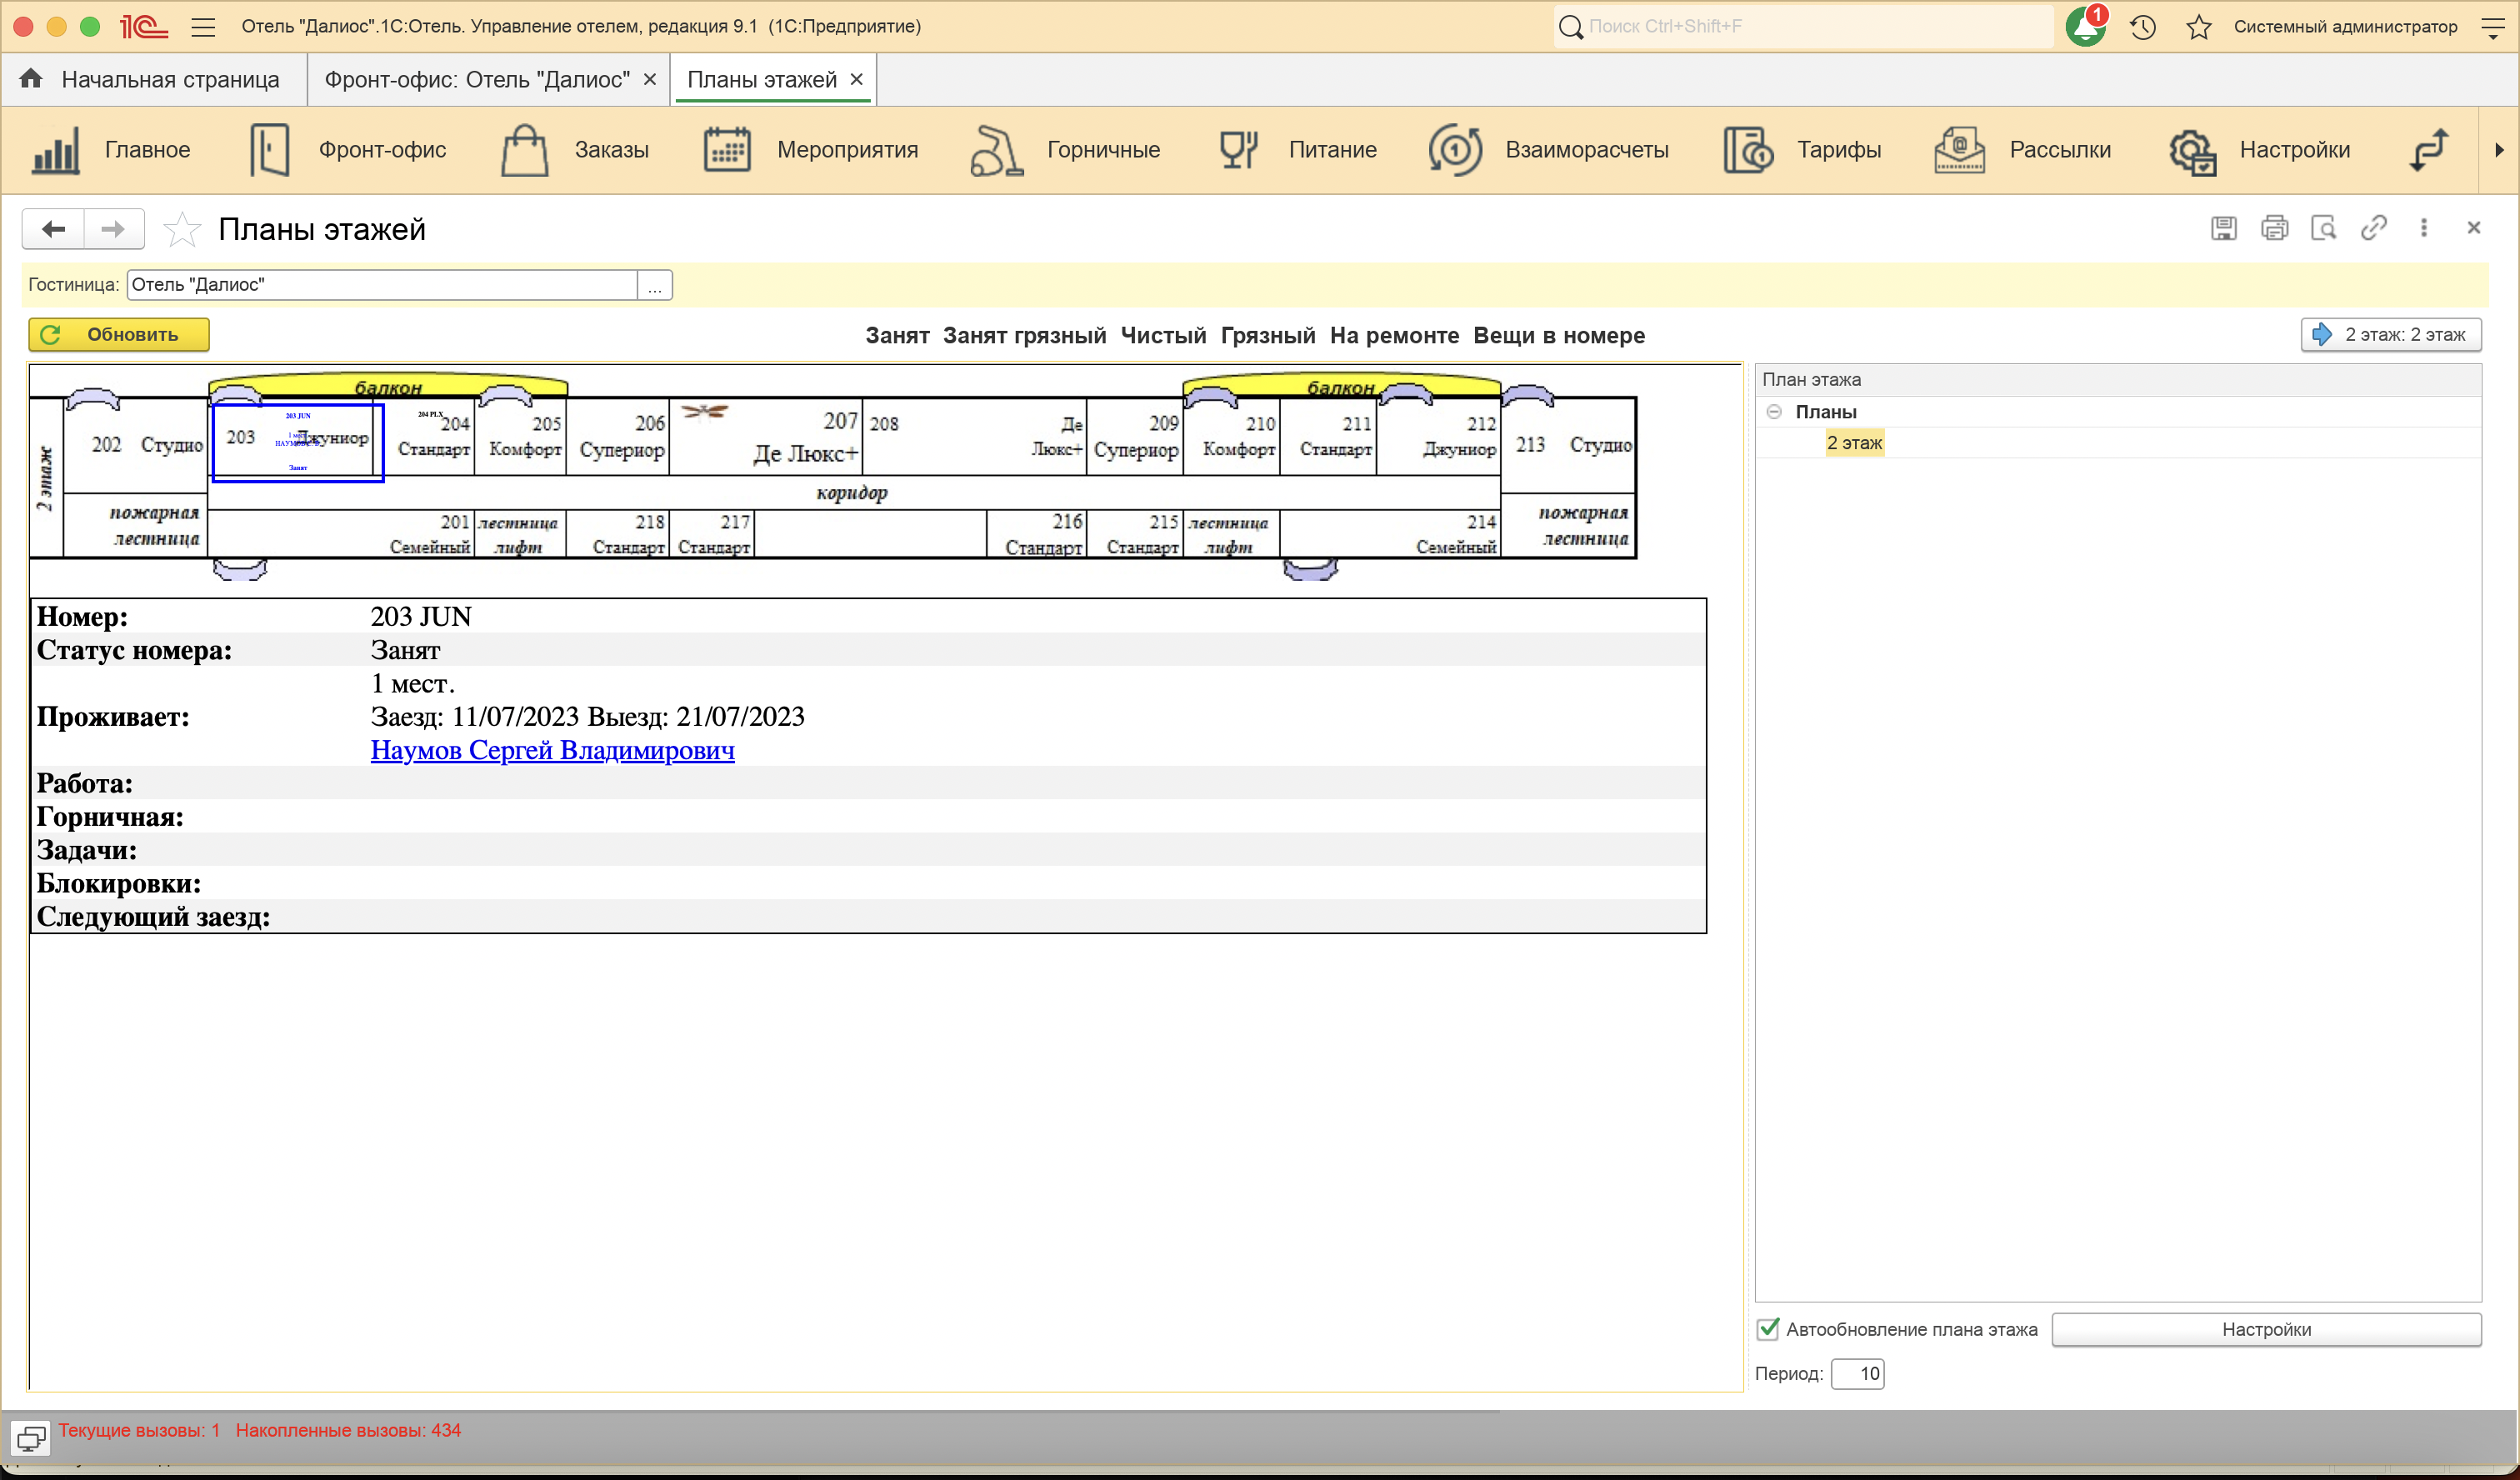Select room 207 Де Люкс+ on plan
This screenshot has width=2520, height=1480.
click(767, 437)
